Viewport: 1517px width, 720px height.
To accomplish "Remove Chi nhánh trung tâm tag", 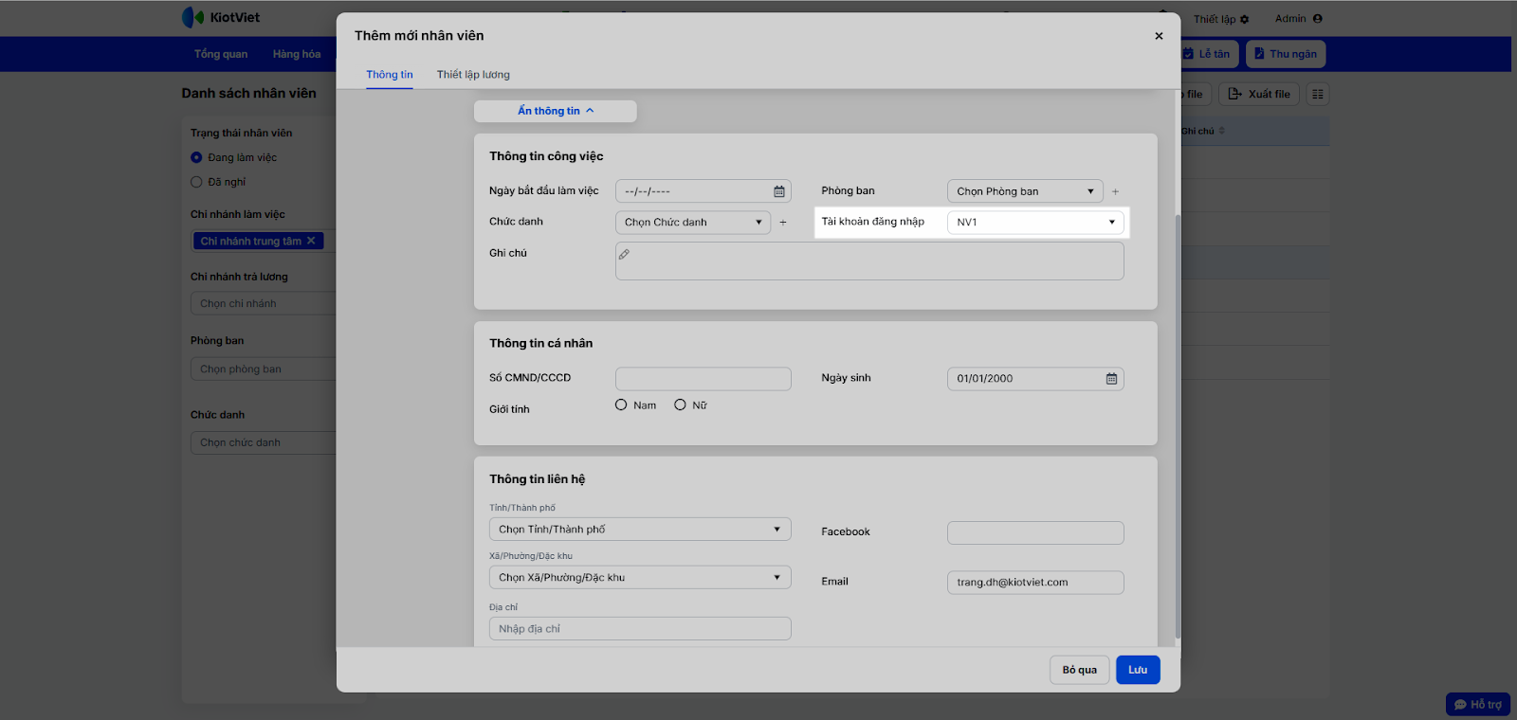I will (311, 241).
